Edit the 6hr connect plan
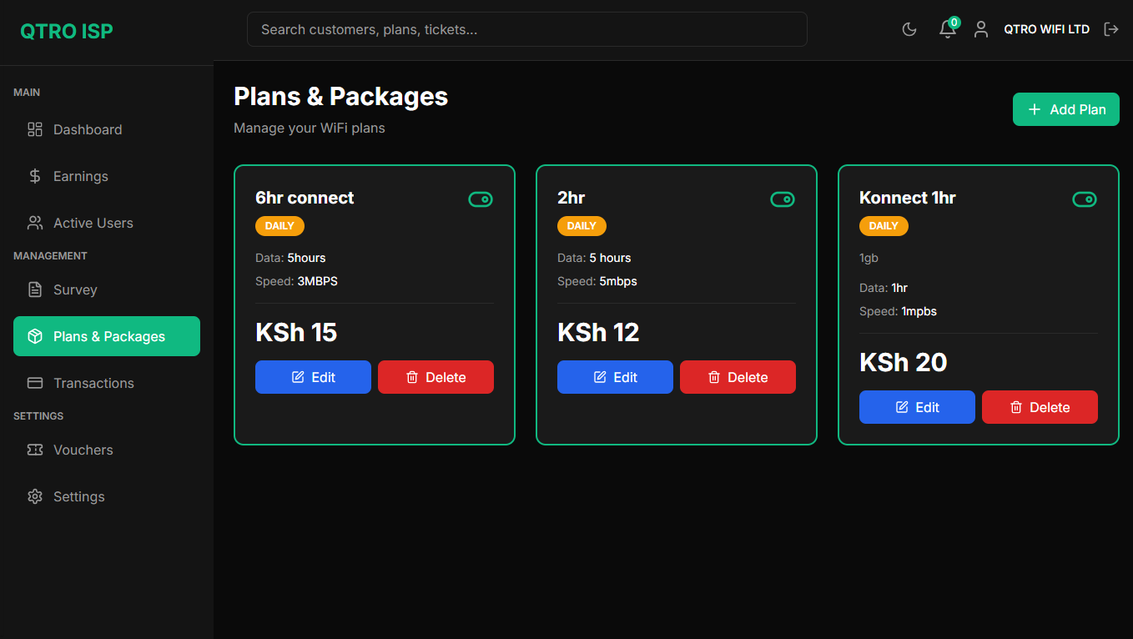This screenshot has height=639, width=1133. tap(313, 377)
